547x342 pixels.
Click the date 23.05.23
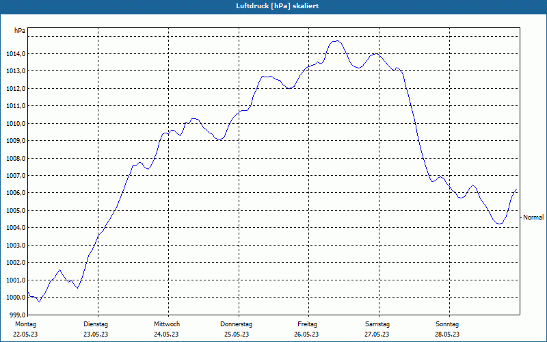pyautogui.click(x=96, y=334)
